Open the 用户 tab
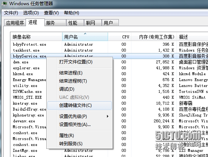208x157 pixels. point(110,23)
